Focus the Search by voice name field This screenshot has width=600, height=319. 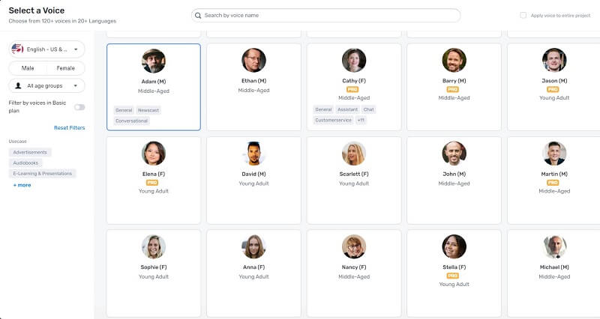click(330, 15)
